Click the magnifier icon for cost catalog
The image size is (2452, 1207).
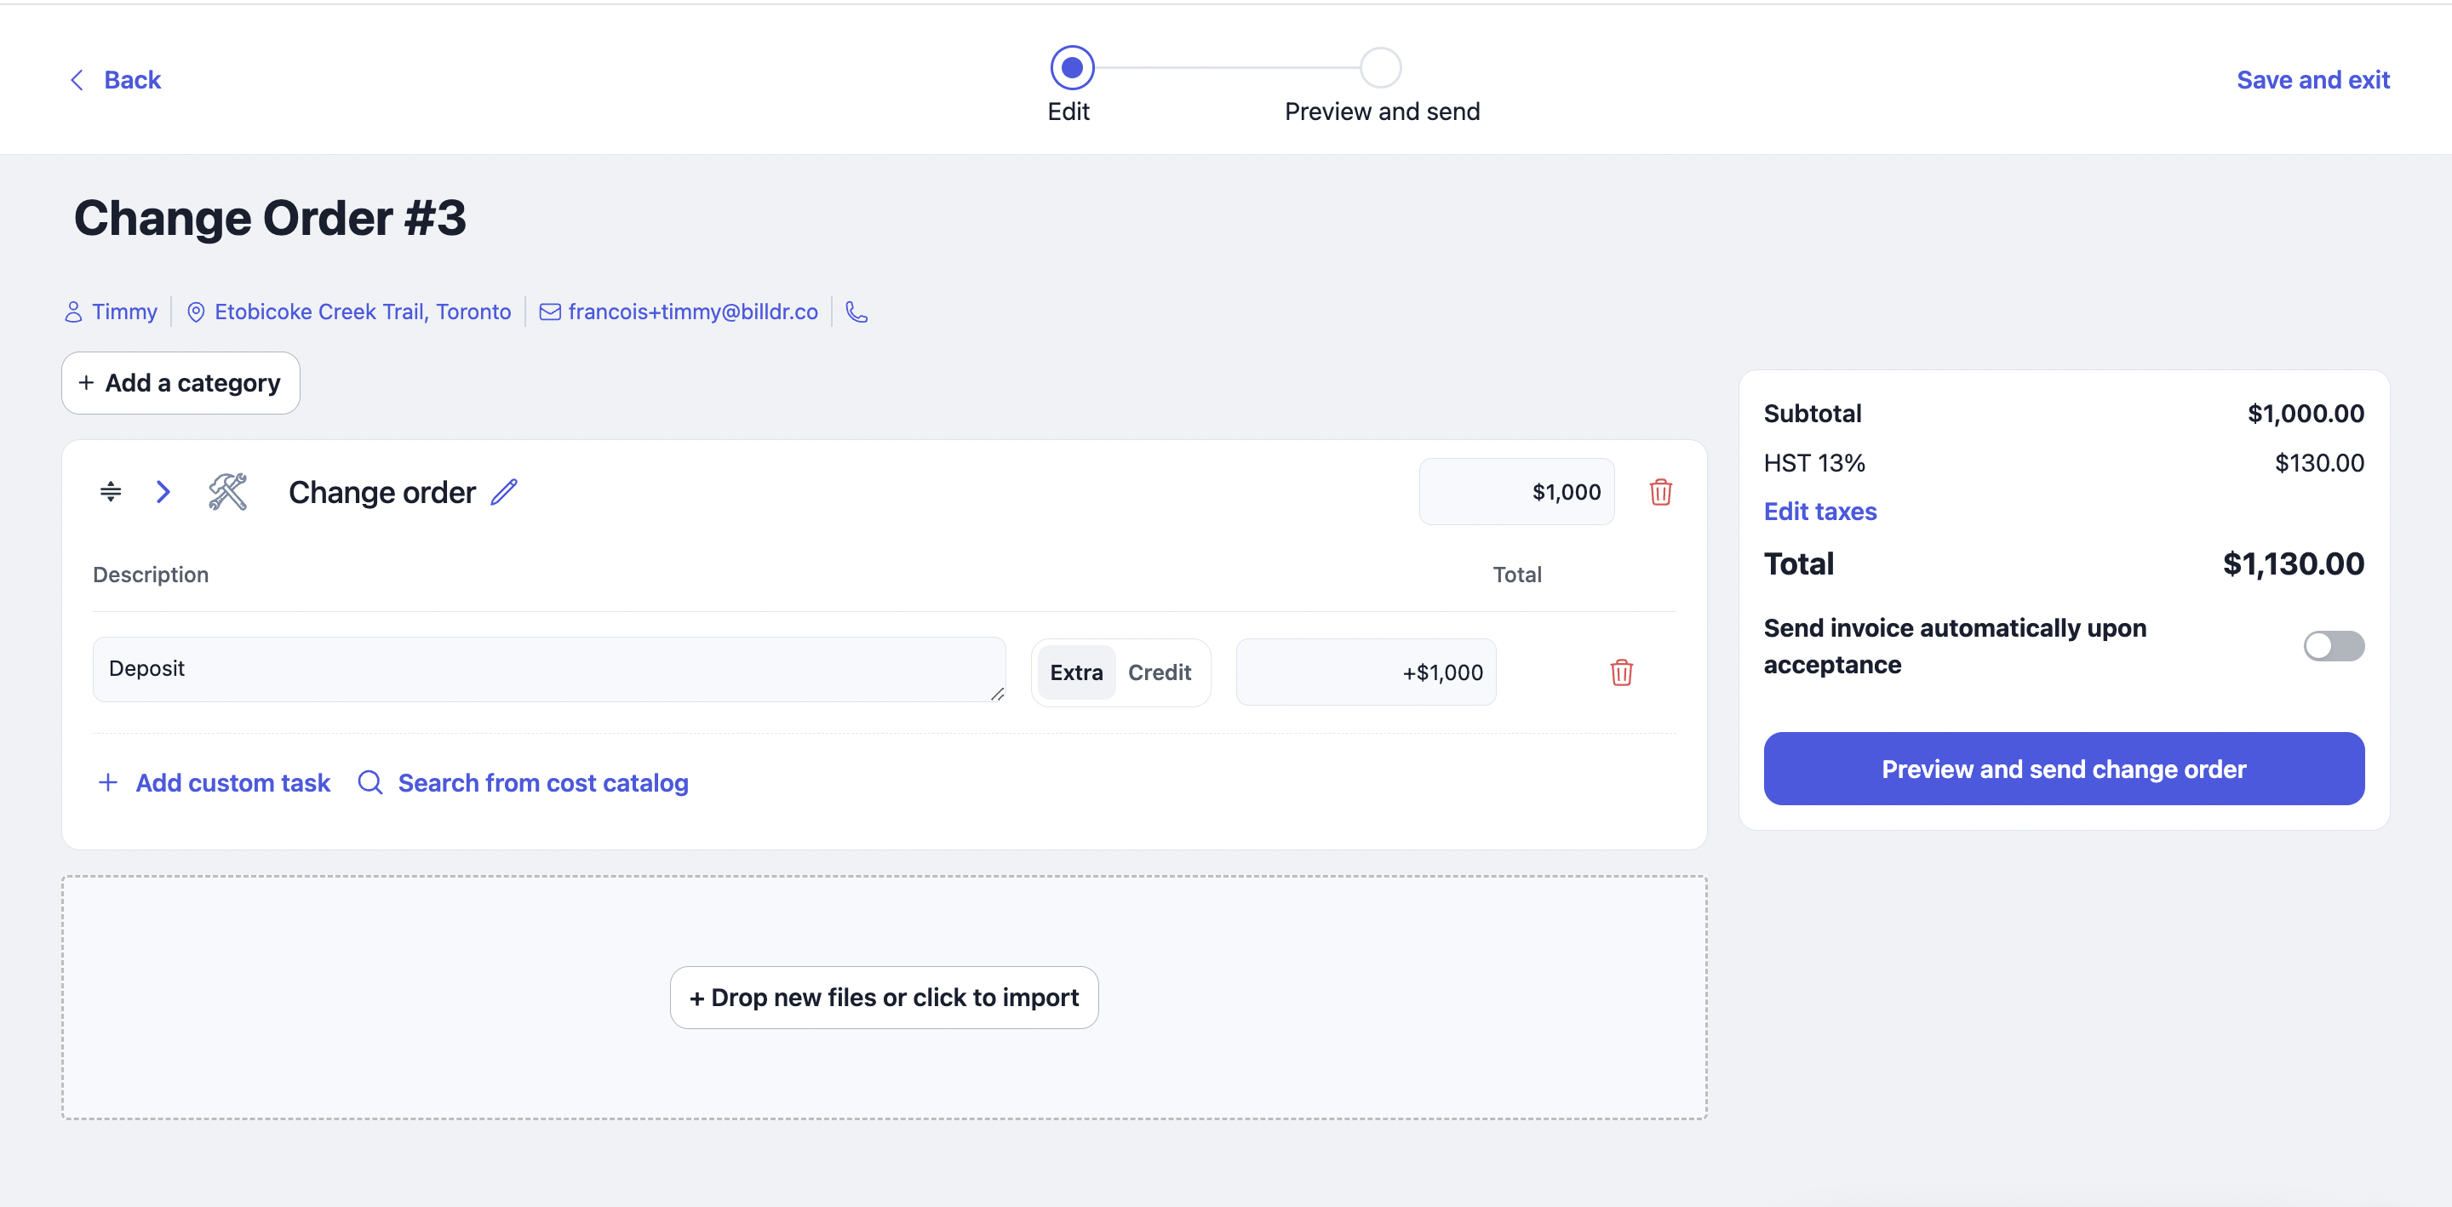[370, 782]
